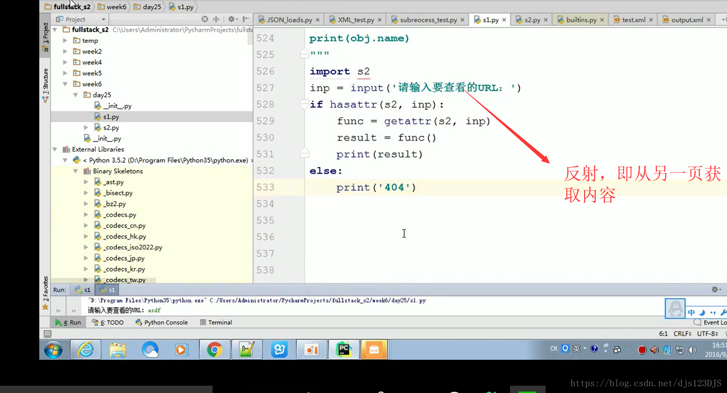This screenshot has height=393, width=727.
Task: Open the Project panel gear settings
Action: pos(232,19)
